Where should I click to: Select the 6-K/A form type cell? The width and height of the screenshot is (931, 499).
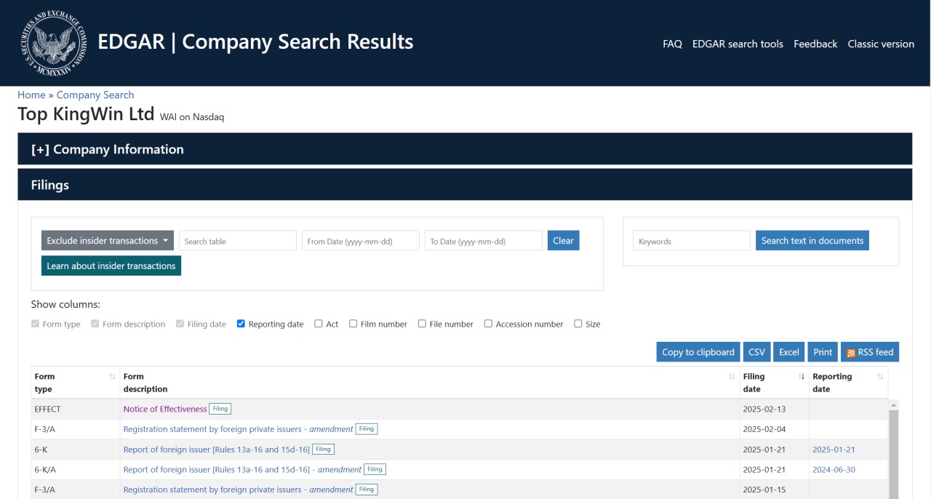tap(76, 470)
